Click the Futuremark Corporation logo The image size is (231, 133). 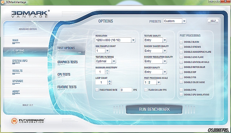click(28, 121)
